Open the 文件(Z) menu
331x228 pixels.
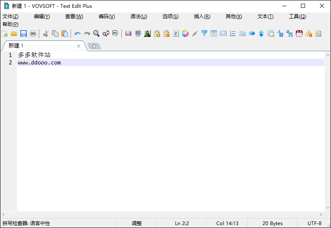pos(10,17)
